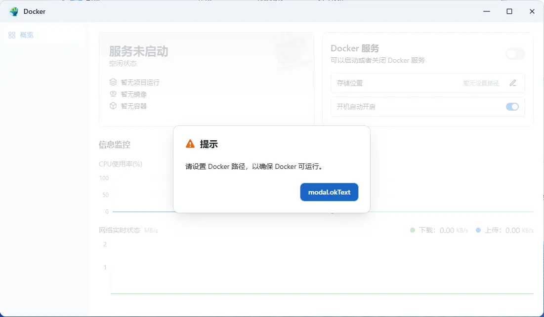Click the Docker whale logo in title bar
Viewport: 544px width, 317px height.
click(x=14, y=11)
